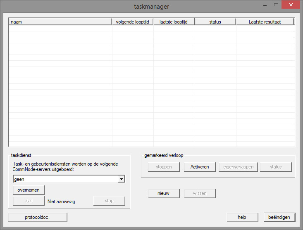Sort the list by the naam column header
The image size is (303, 230).
pos(60,22)
